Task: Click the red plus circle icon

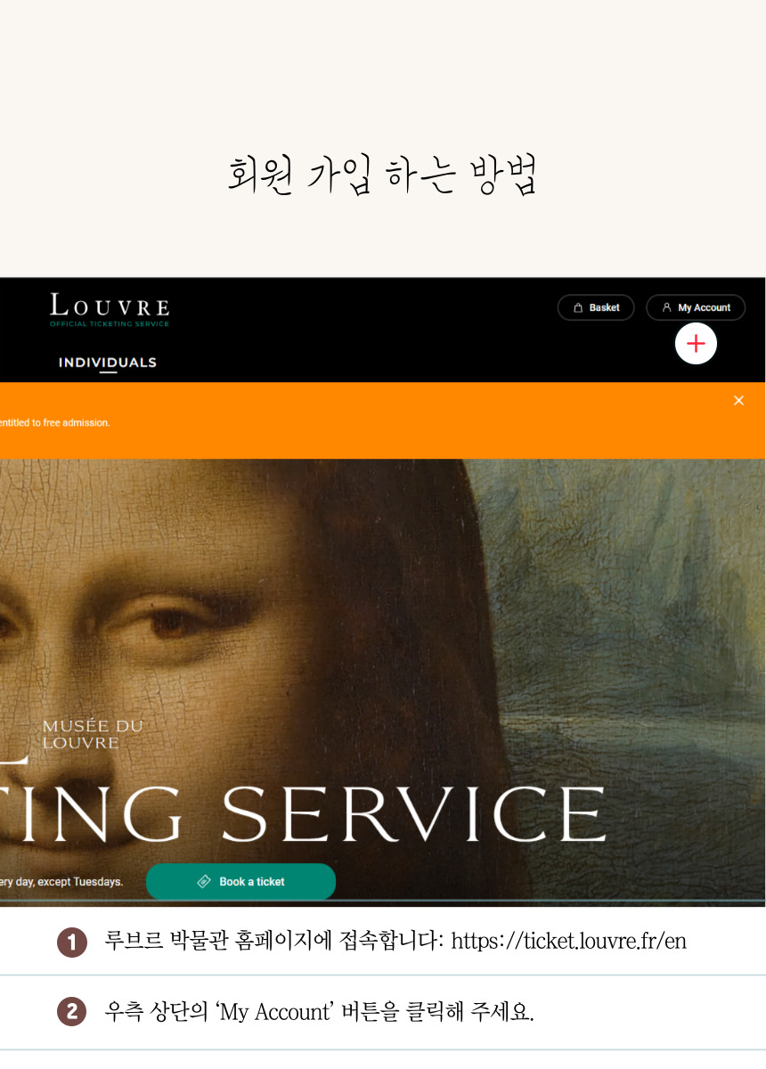Action: pos(696,344)
